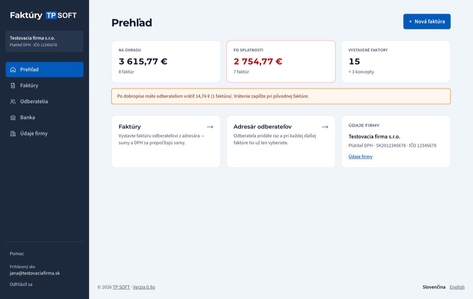Open Údaje firmy in the sidebar menu
Screen dimensions: 473x299
point(45,134)
